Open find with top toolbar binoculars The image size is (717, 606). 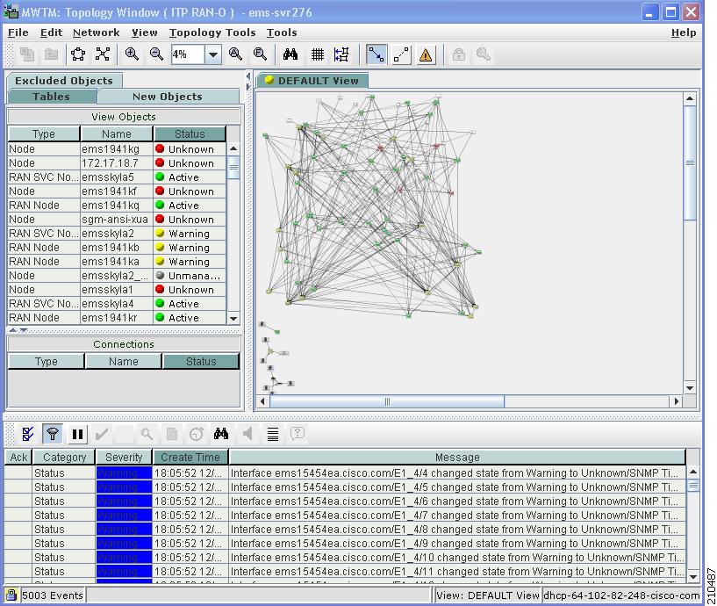coord(290,54)
